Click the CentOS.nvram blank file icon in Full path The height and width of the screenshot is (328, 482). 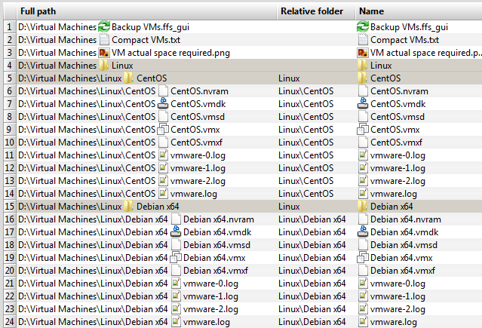(x=163, y=91)
